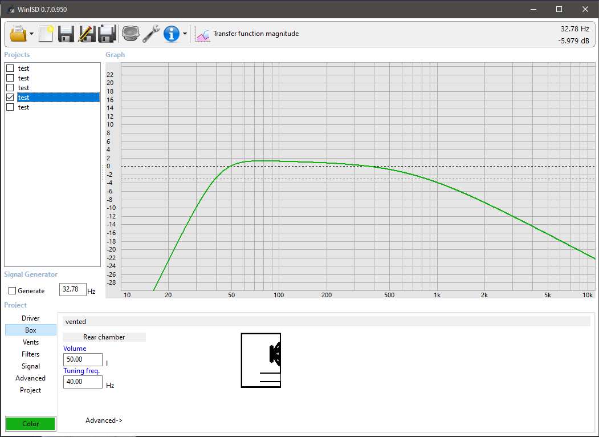Click the WinISD app icon in title bar
Image resolution: width=599 pixels, height=437 pixels.
tap(10, 9)
